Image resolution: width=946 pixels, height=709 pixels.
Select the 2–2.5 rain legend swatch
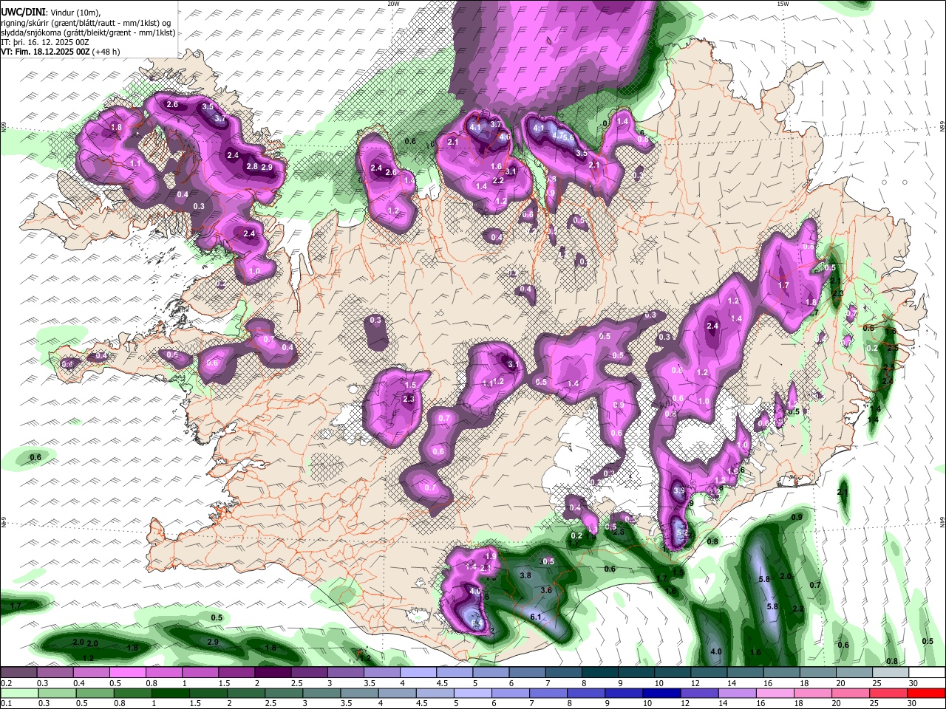(x=246, y=693)
